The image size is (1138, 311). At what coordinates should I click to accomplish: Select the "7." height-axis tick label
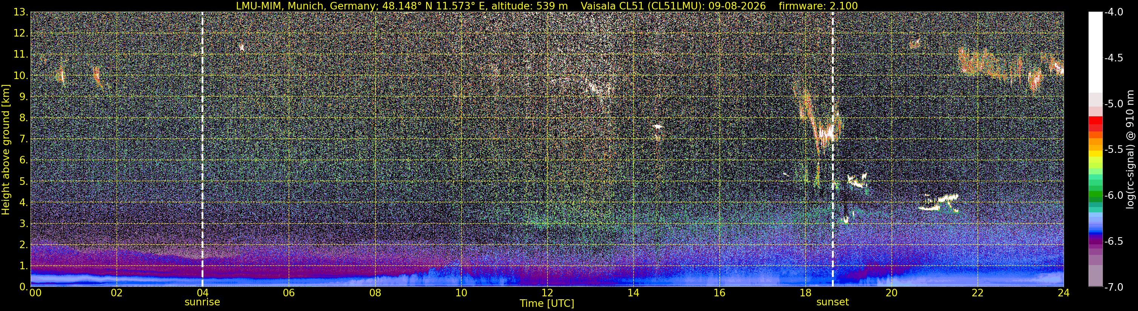tap(23, 139)
